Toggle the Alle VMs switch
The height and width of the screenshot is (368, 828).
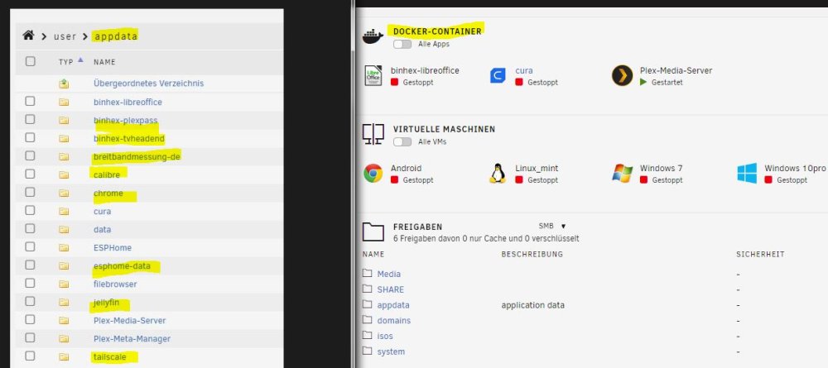[402, 141]
